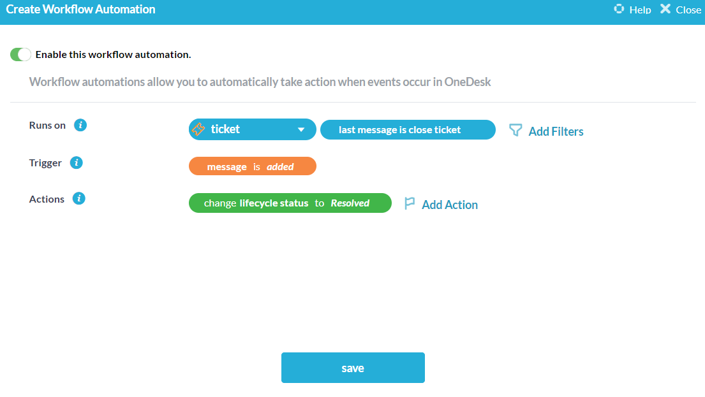705x397 pixels.
Task: Toggle the enable workflow automation switch
Action: pyautogui.click(x=20, y=54)
